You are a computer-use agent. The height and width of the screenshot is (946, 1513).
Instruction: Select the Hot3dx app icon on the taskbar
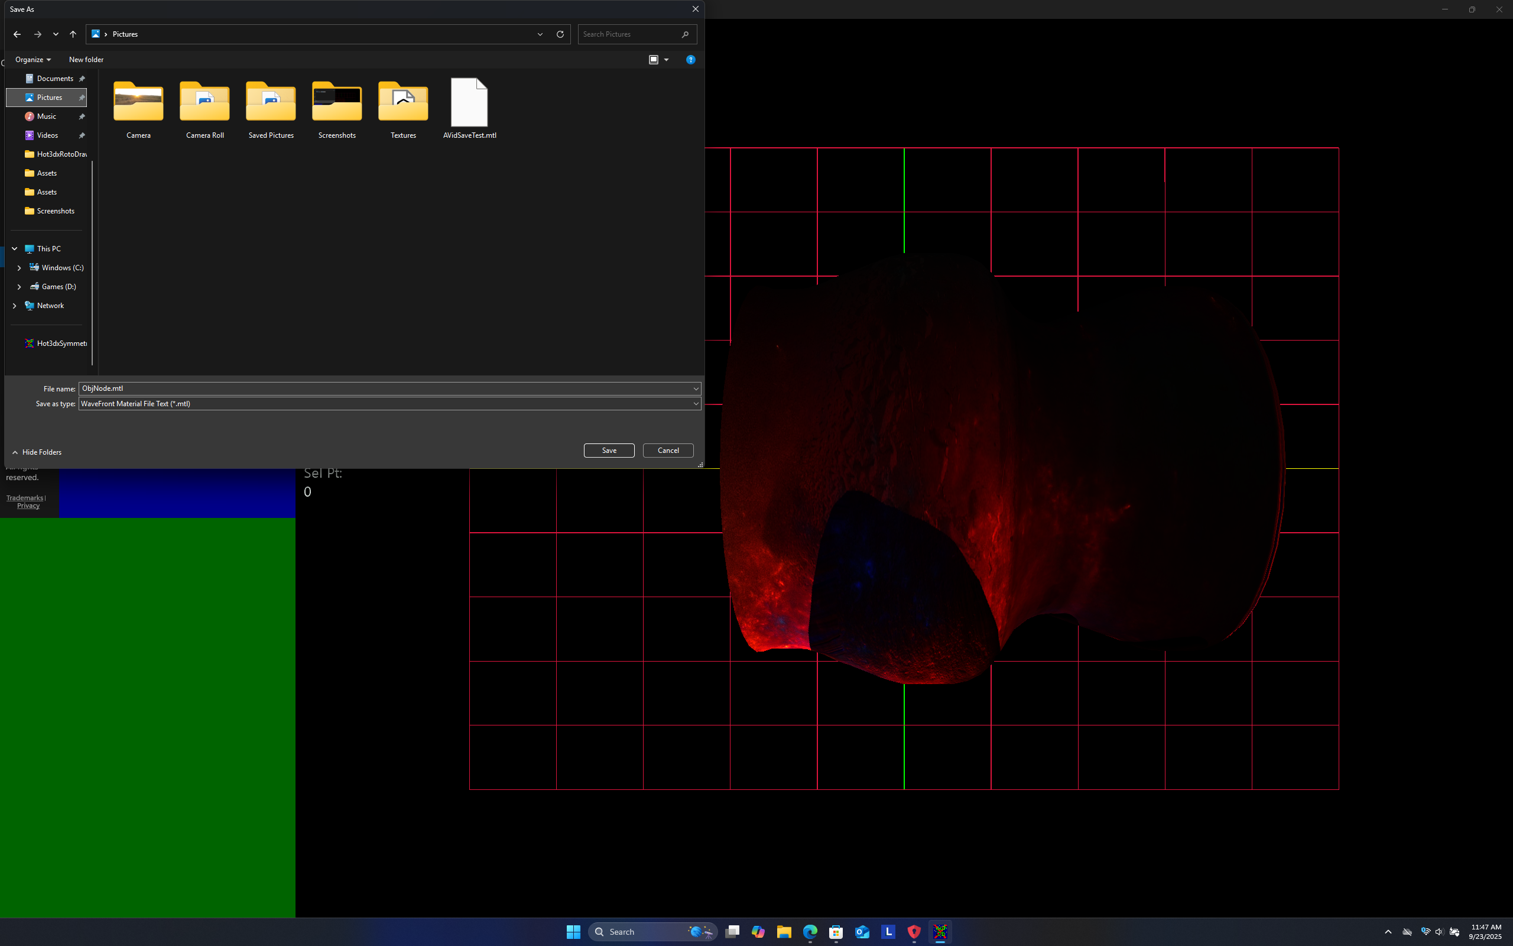(940, 932)
